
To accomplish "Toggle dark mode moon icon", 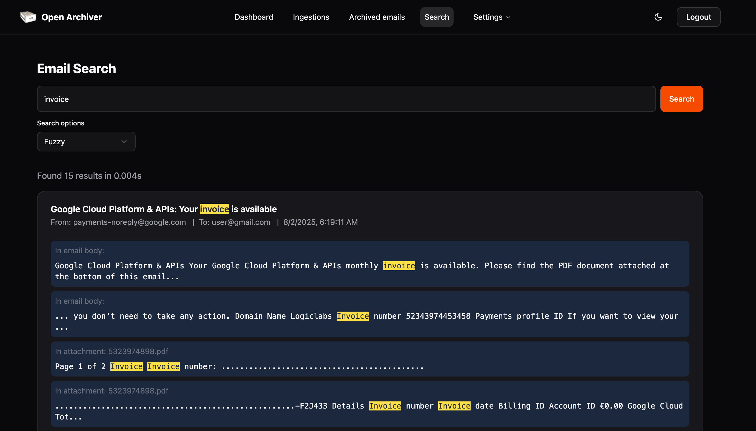I will click(x=658, y=17).
